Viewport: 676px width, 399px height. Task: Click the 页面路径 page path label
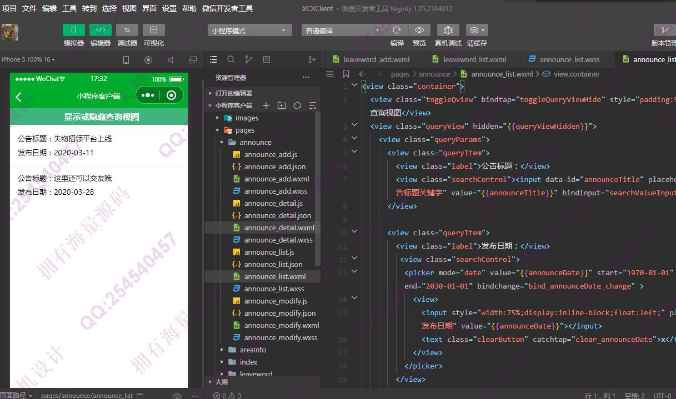click(14, 396)
